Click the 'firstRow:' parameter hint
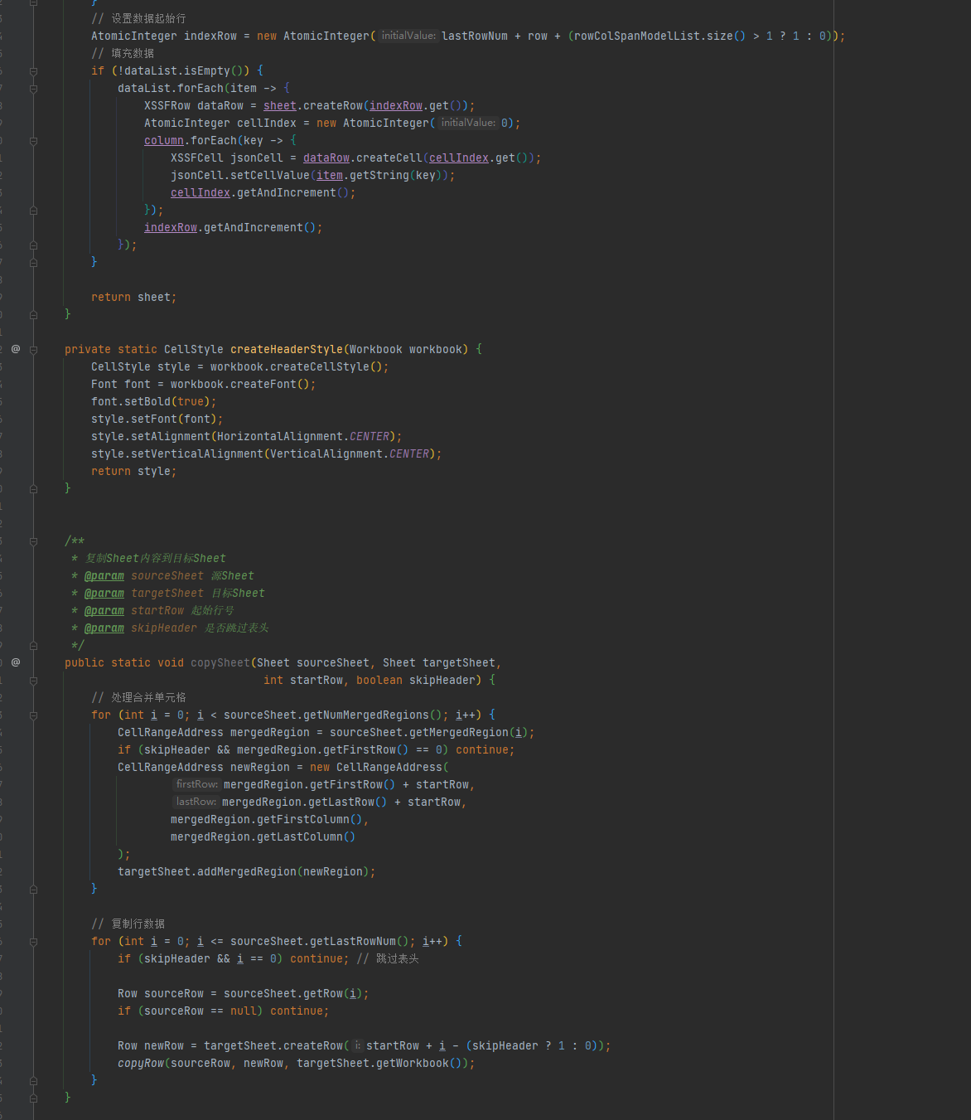Viewport: 971px width, 1120px height. point(196,784)
